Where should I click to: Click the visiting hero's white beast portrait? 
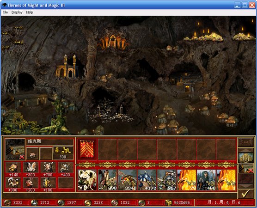point(87,180)
